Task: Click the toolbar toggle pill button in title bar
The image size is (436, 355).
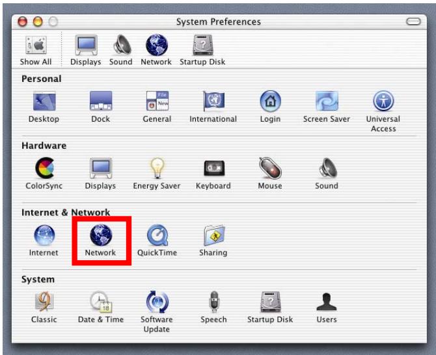Action: click(413, 21)
